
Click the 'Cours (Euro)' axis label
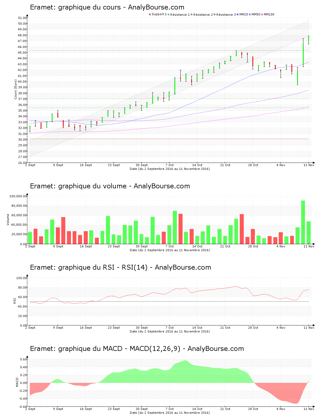click(x=16, y=89)
